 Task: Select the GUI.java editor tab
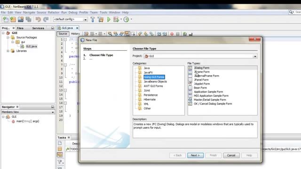pyautogui.click(x=67, y=28)
